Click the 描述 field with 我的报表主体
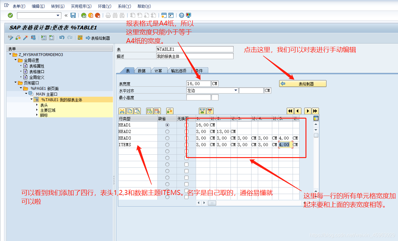The height and width of the screenshot is (241, 398). pos(195,56)
